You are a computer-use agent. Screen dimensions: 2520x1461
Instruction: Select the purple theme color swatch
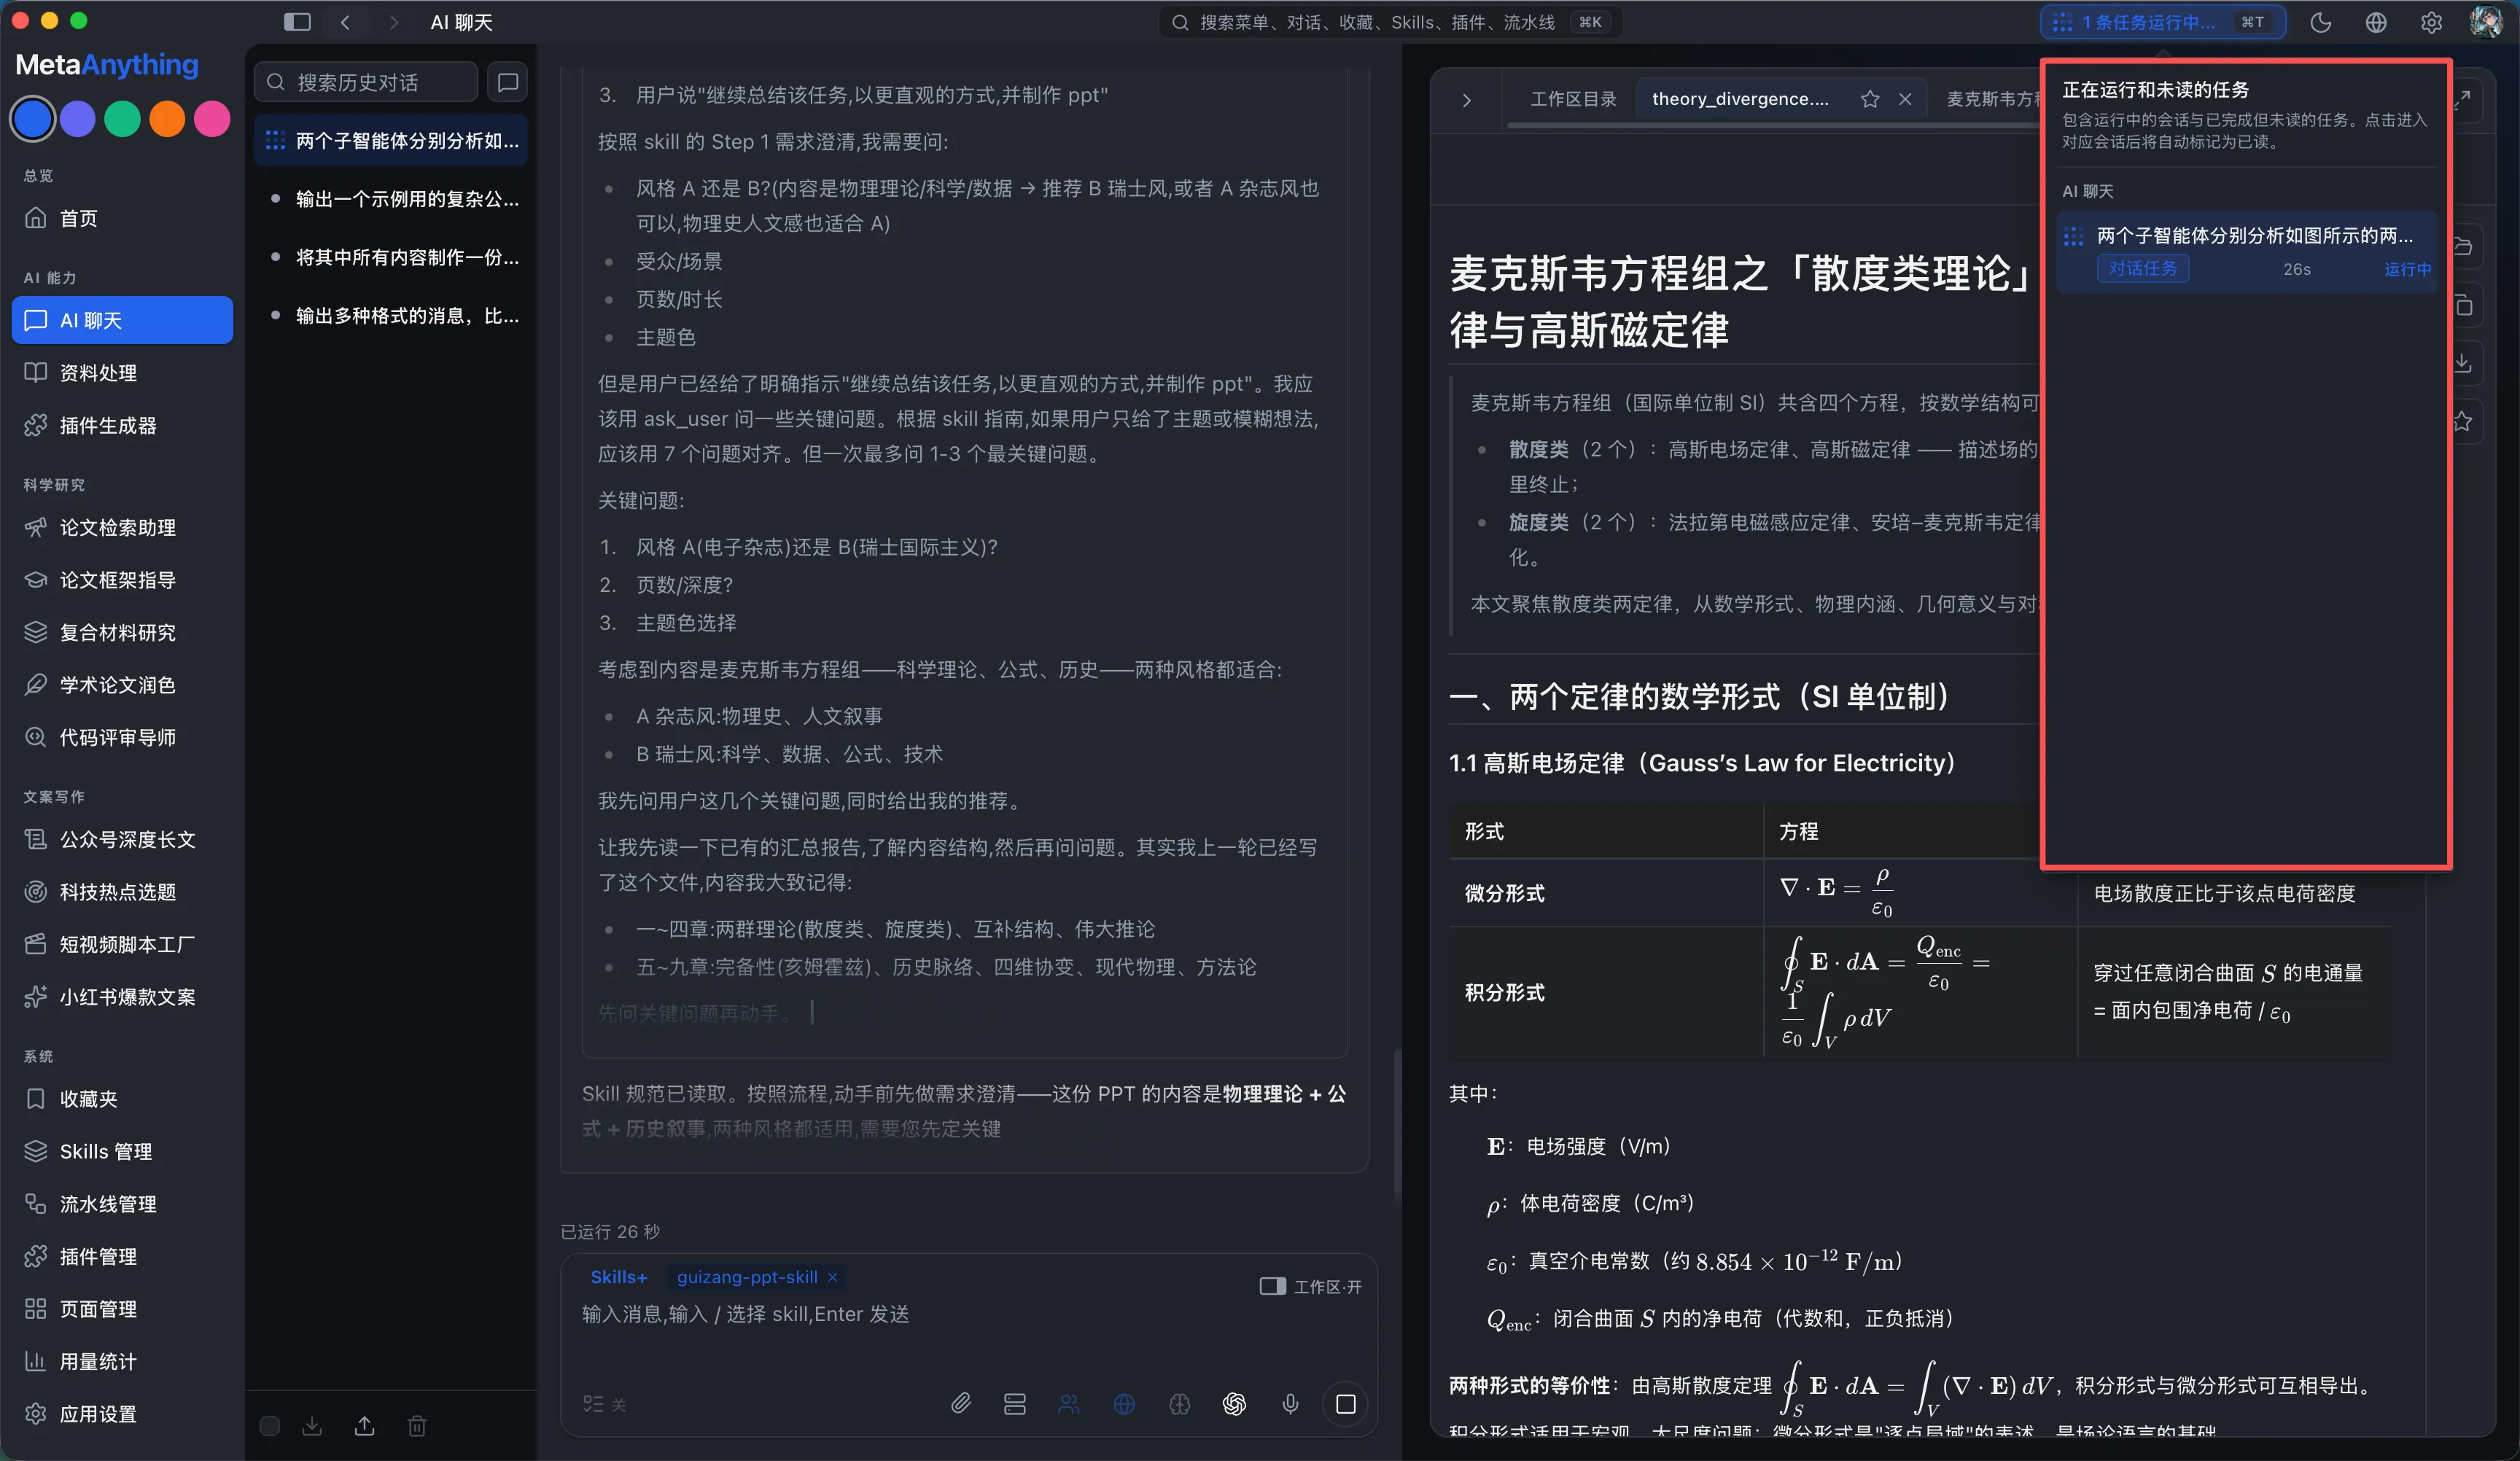coord(77,119)
